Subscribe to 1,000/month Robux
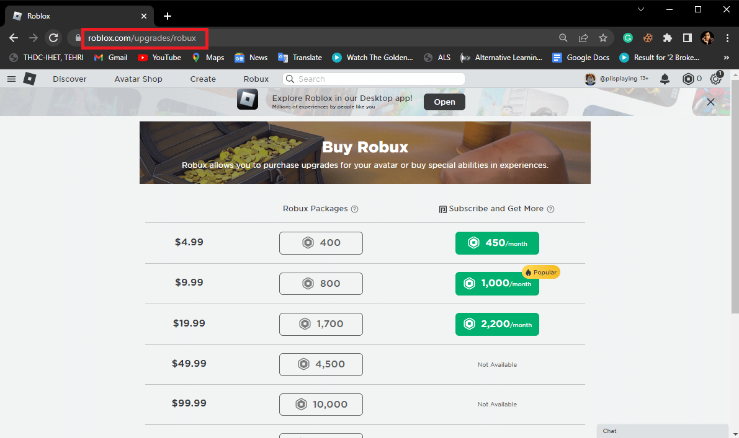 coord(497,284)
